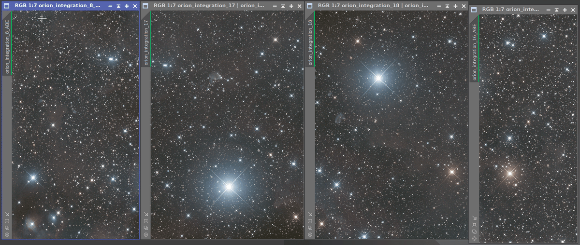Click the overlapping-squares duplicate icon in orion_integration_18 window
The image size is (580, 245).
(x=310, y=228)
